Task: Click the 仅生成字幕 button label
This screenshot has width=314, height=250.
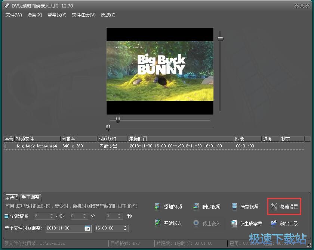Action: point(251,223)
